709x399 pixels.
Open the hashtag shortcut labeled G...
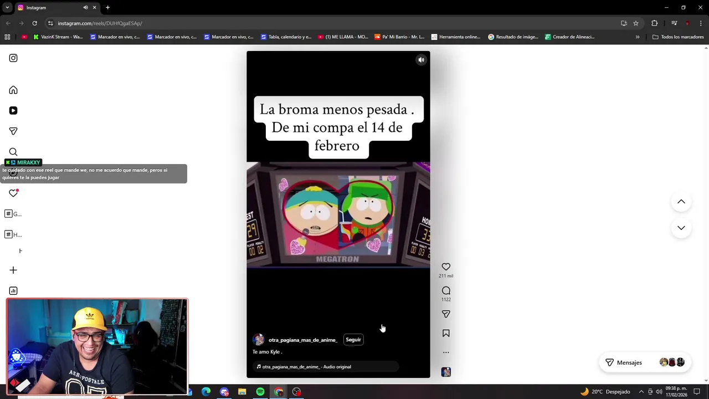[13, 214]
